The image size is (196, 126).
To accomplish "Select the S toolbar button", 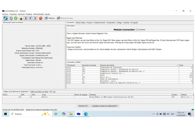I will [x=35, y=18].
